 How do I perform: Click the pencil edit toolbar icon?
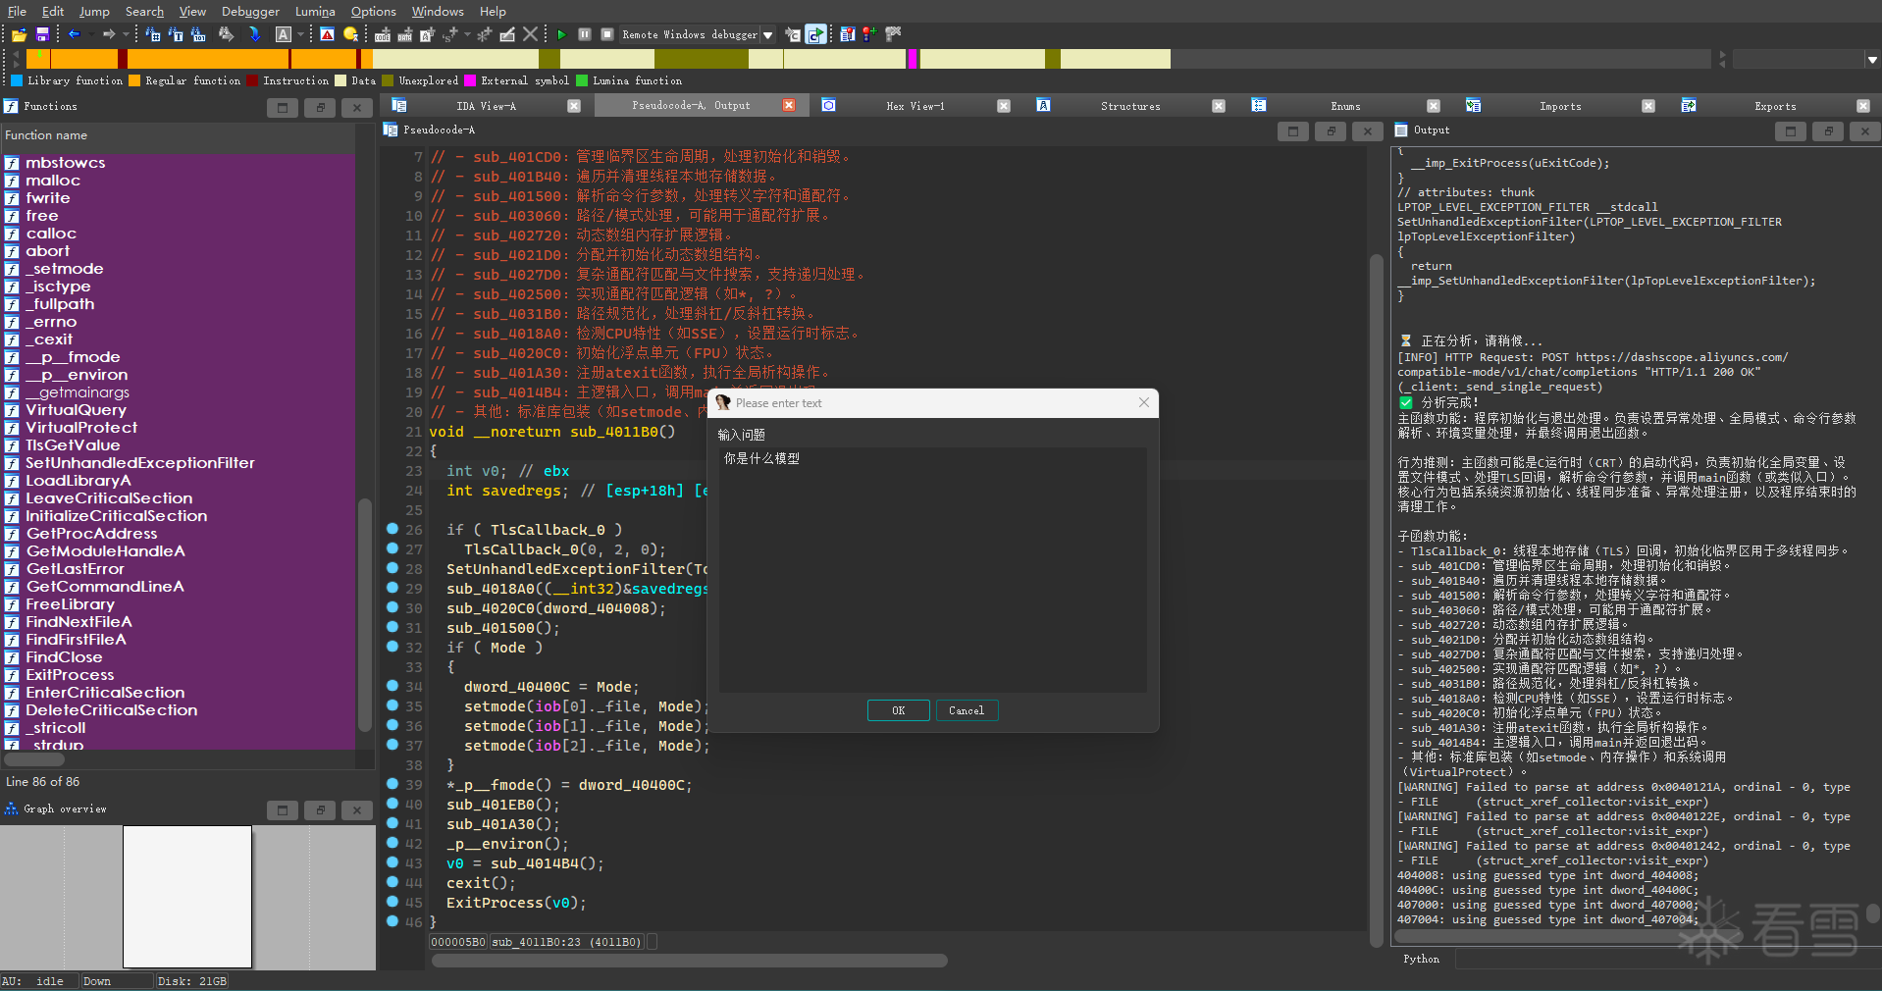[x=507, y=34]
